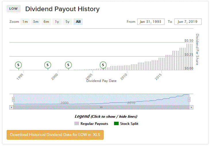The image size is (212, 146).
Task: Edit the From date field
Action: pos(151,22)
